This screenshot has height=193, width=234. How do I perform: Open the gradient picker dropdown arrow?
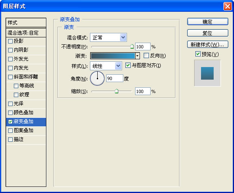(137, 56)
